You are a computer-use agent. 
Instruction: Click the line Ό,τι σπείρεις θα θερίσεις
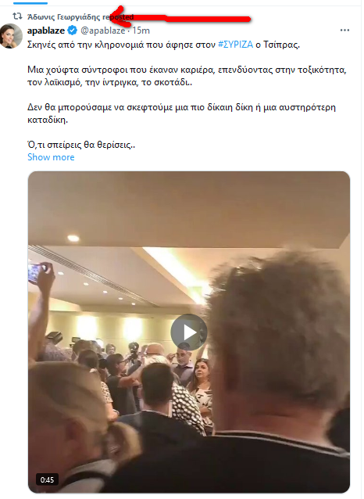point(81,145)
